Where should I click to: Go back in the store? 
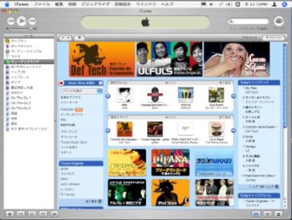tap(63, 38)
